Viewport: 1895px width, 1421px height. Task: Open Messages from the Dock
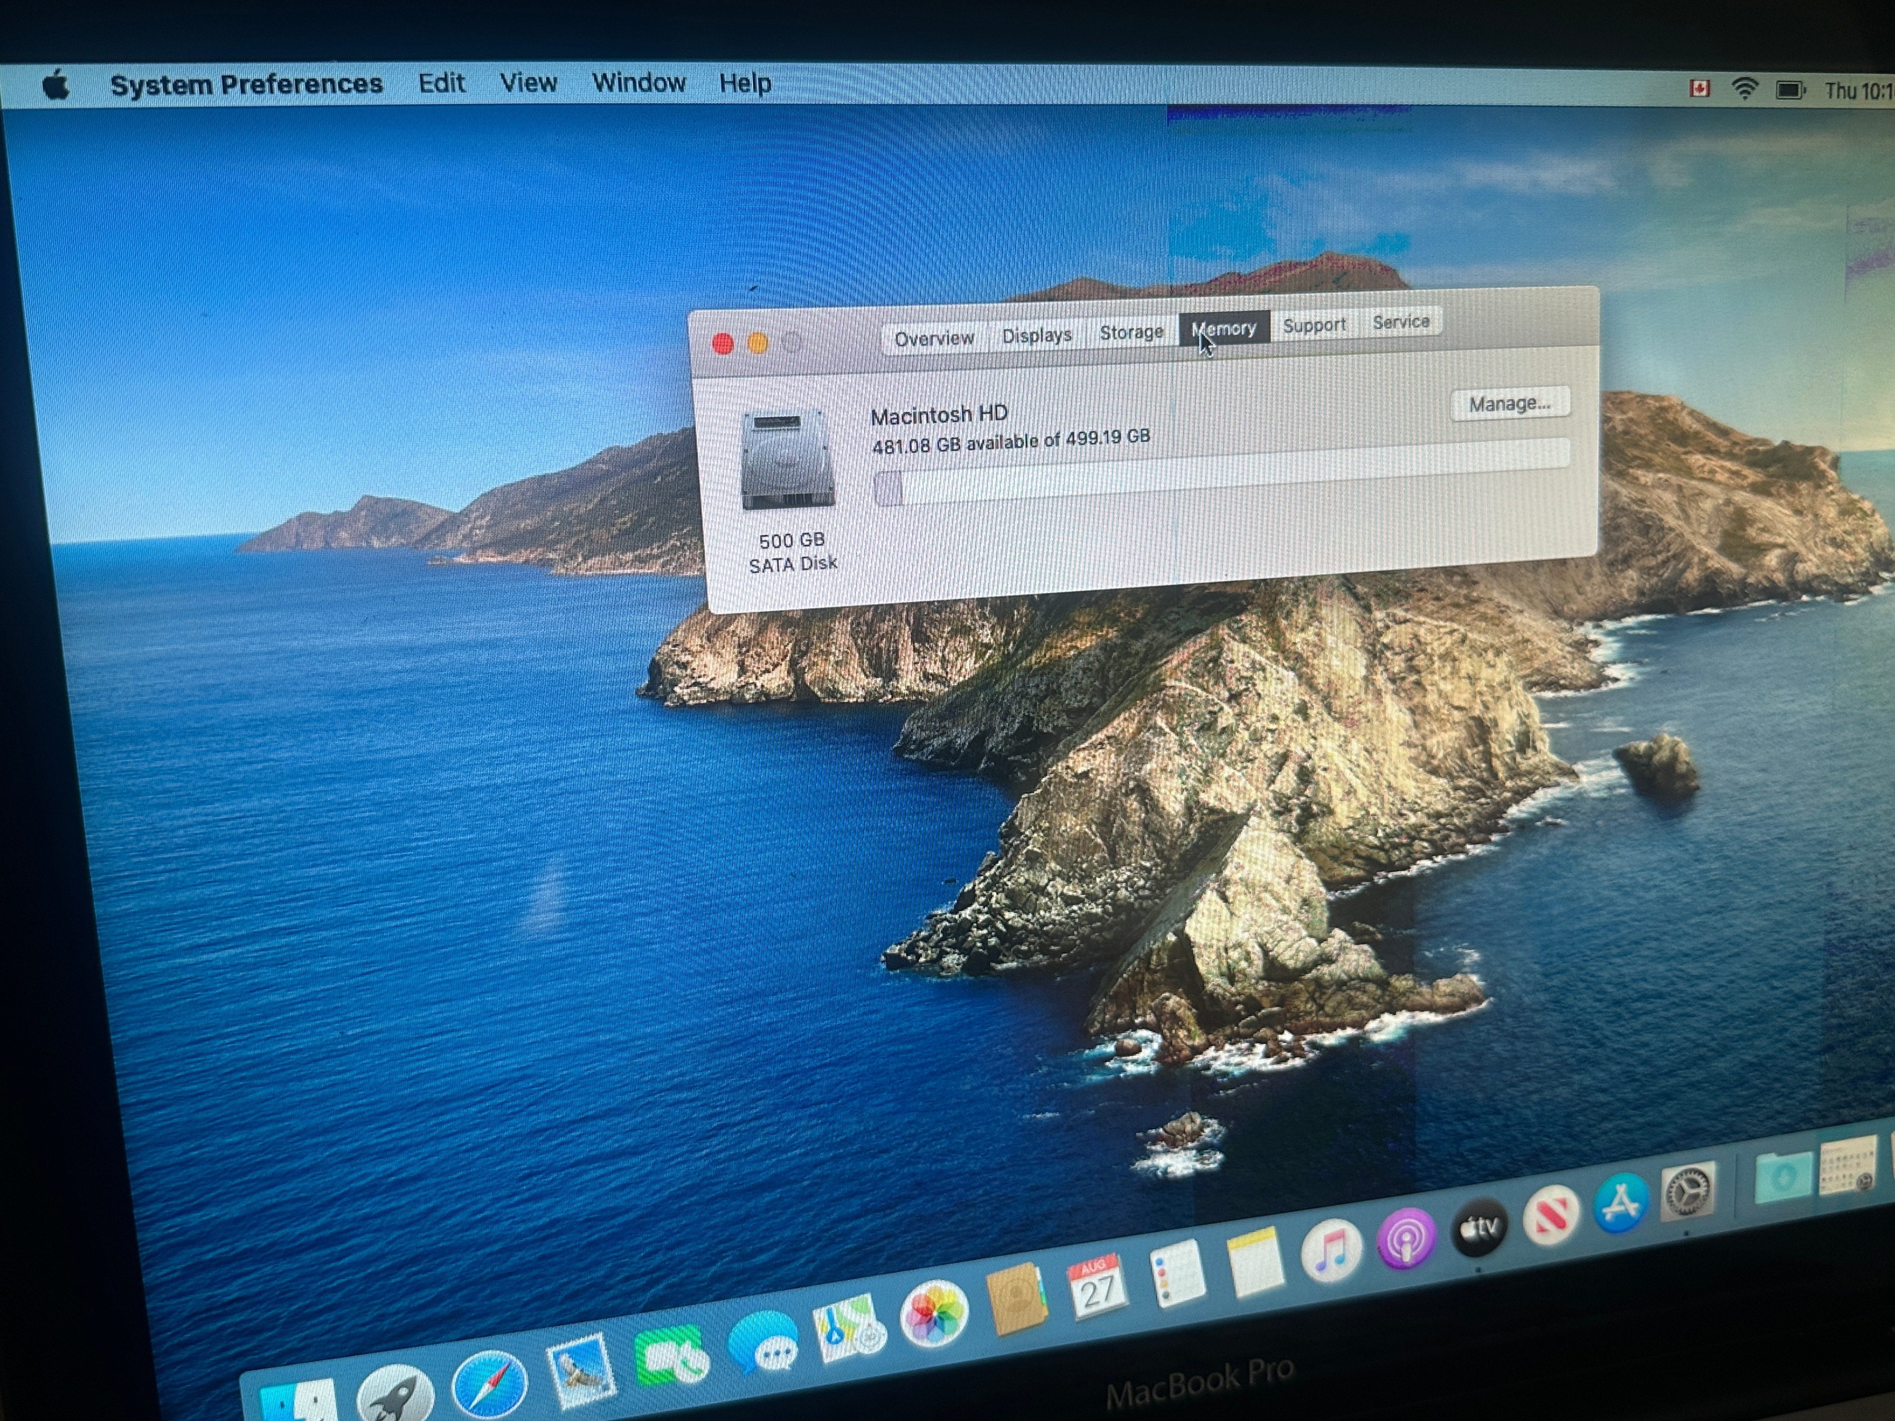763,1341
